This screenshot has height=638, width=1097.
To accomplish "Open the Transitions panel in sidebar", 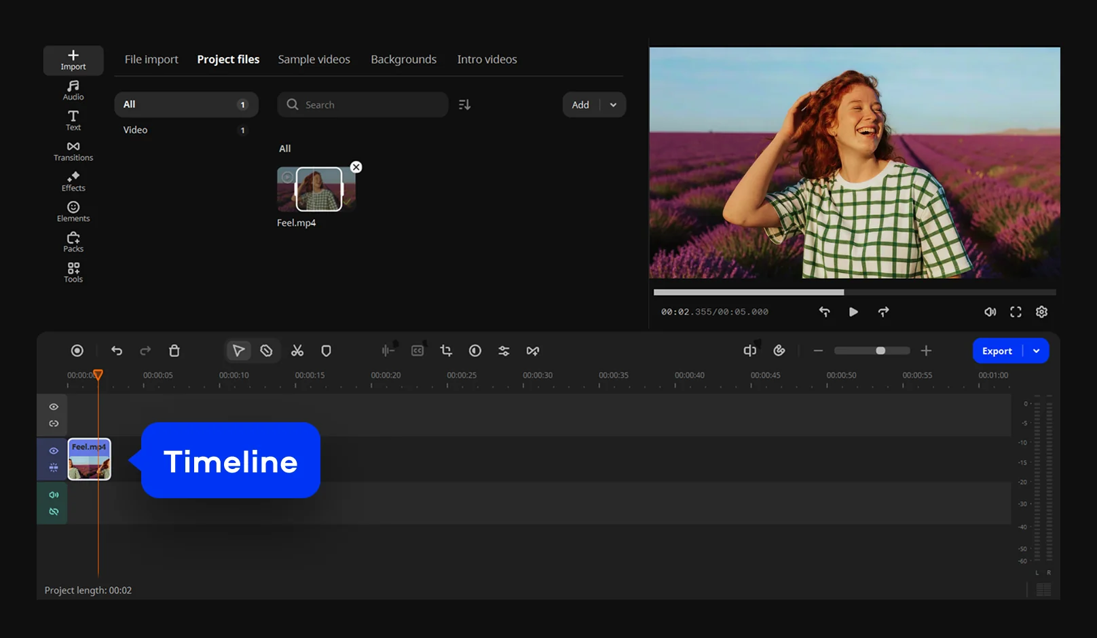I will [73, 151].
